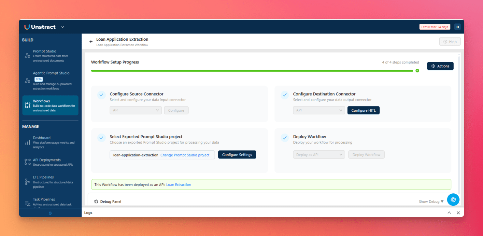Click Configure Settings button
The image size is (483, 236).
point(237,155)
